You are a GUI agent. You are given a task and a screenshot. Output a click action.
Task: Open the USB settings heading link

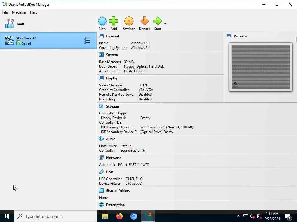(x=110, y=172)
